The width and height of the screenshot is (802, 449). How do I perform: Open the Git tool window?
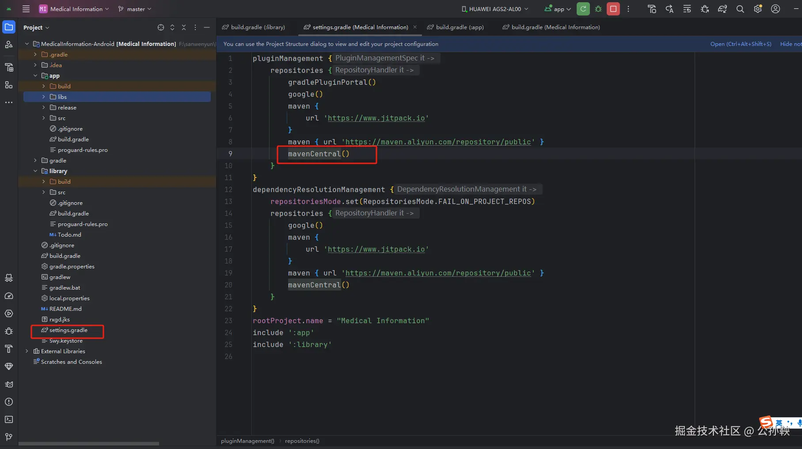[9, 437]
